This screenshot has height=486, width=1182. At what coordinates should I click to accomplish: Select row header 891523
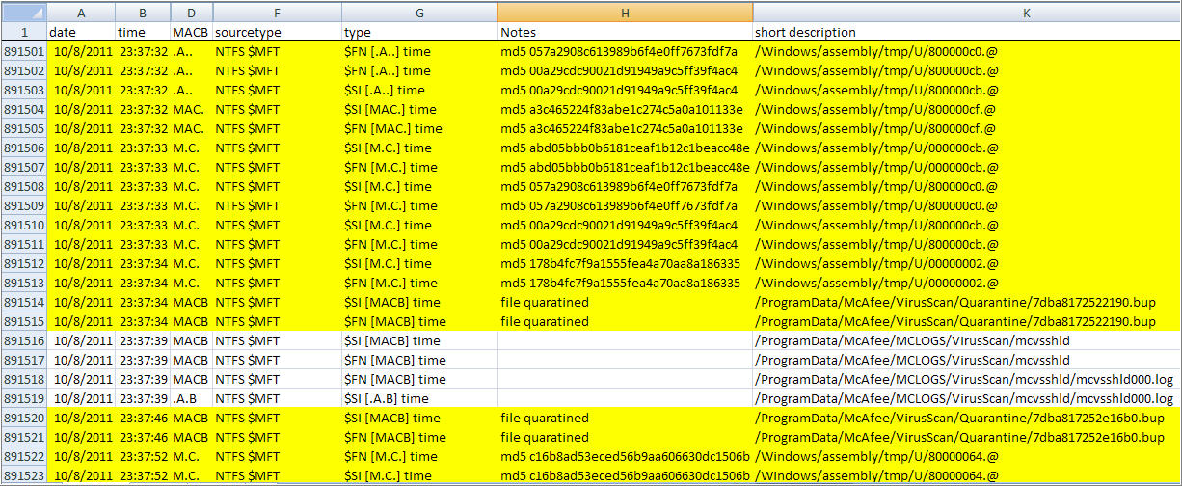[x=23, y=475]
